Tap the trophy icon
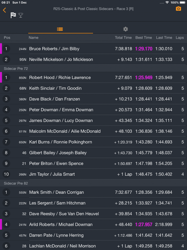The width and height of the screenshot is (187, 250). tap(21, 15)
